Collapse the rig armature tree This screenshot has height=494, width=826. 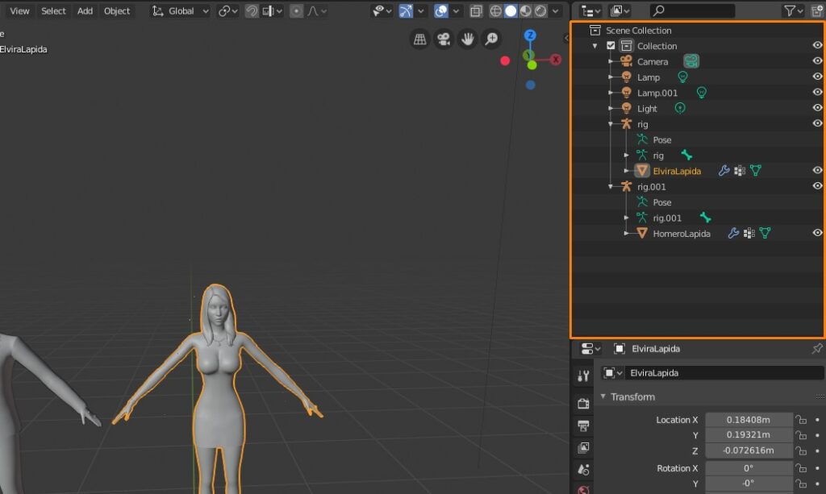point(611,124)
